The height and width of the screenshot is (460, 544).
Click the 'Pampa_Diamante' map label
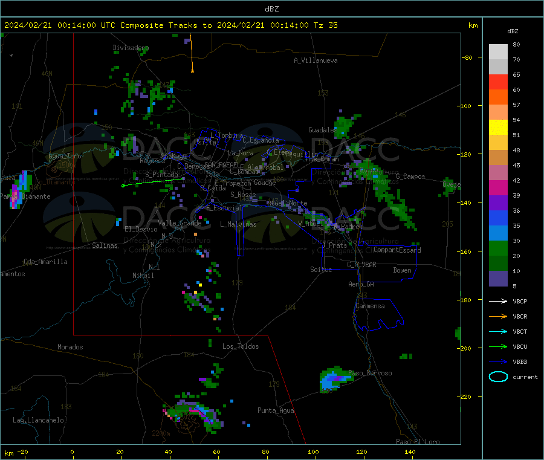(25, 196)
